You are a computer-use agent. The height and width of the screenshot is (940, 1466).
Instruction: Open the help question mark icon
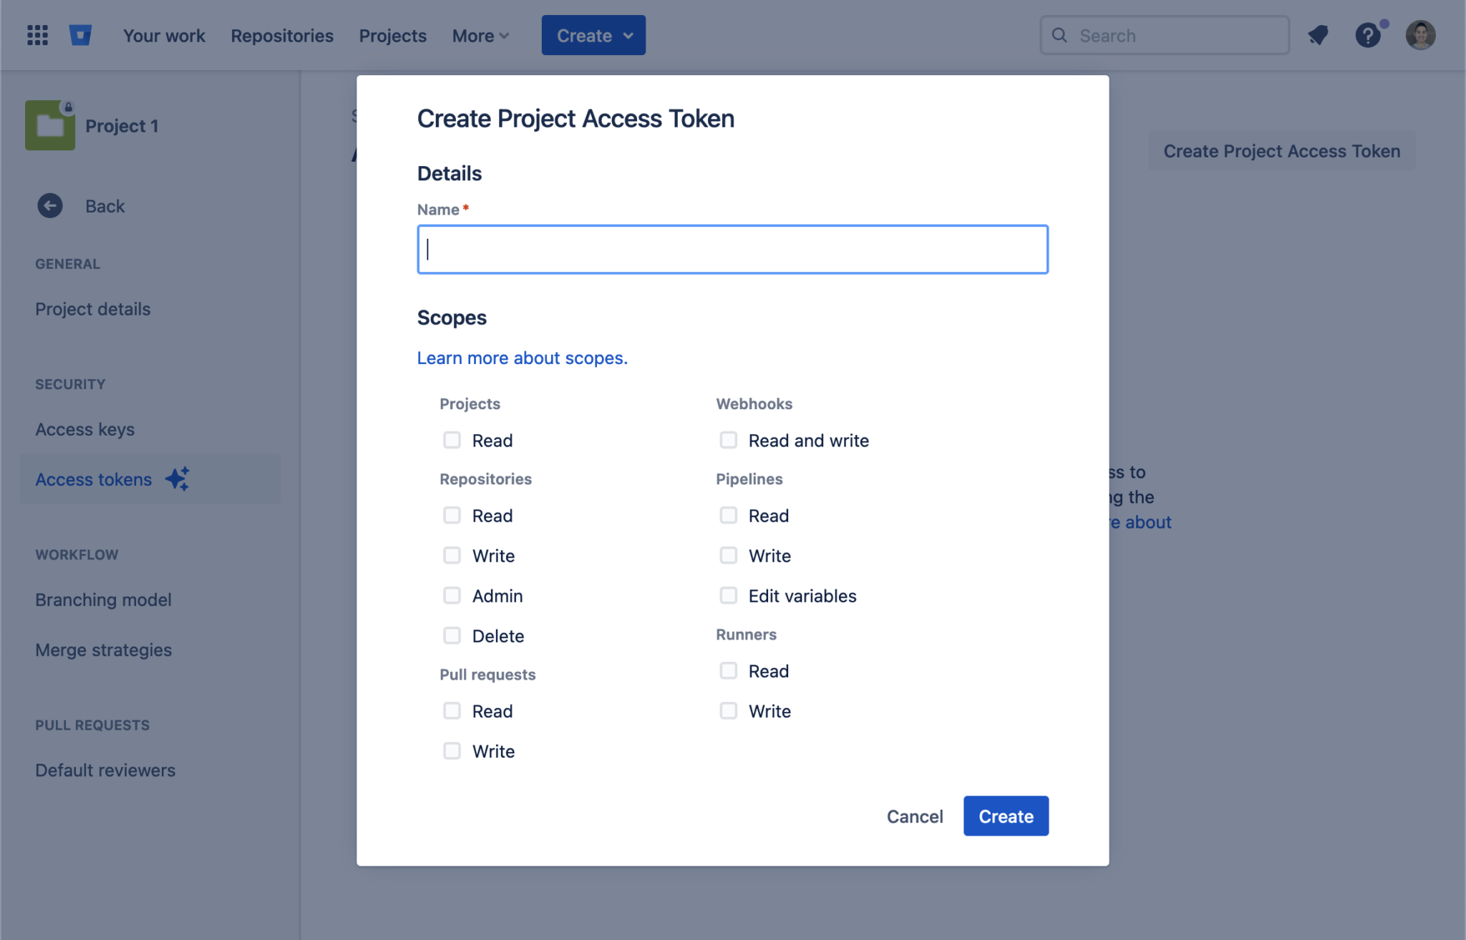1367,35
